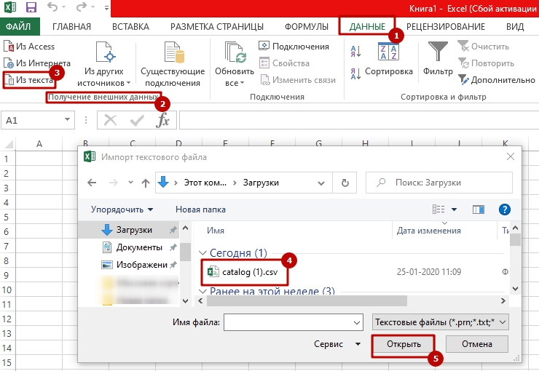
Task: Switch to the 'ДАННЫЕ' ribbon tab
Action: (x=367, y=27)
